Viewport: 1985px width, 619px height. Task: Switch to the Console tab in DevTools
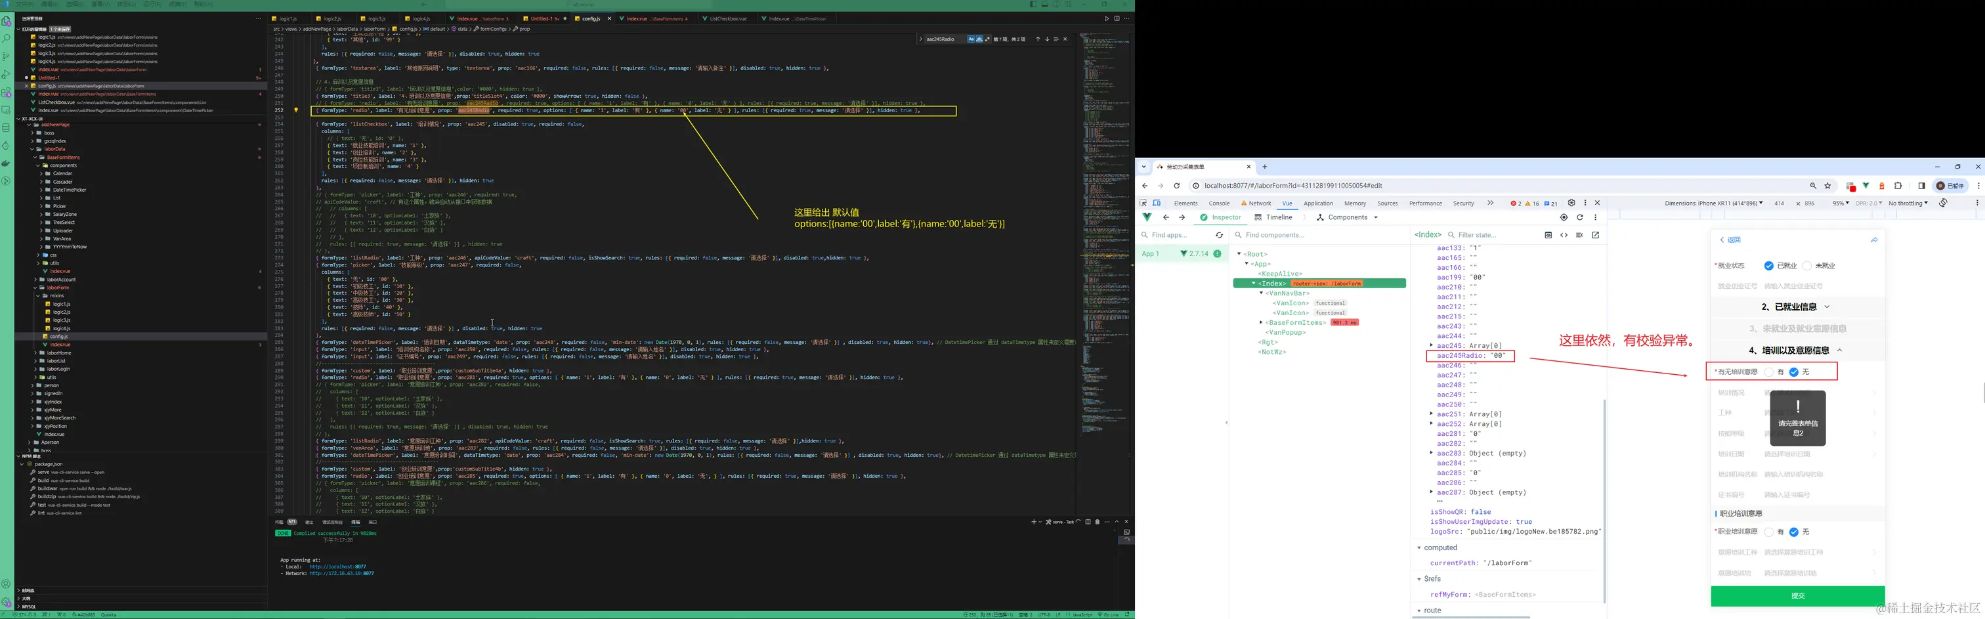coord(1219,203)
